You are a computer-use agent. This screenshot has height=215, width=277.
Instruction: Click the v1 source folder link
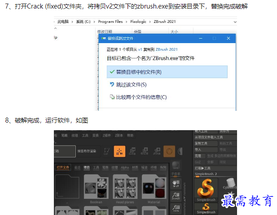(x=140, y=49)
